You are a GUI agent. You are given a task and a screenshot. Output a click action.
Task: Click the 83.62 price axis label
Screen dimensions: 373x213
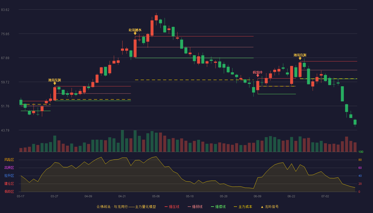coord(5,10)
